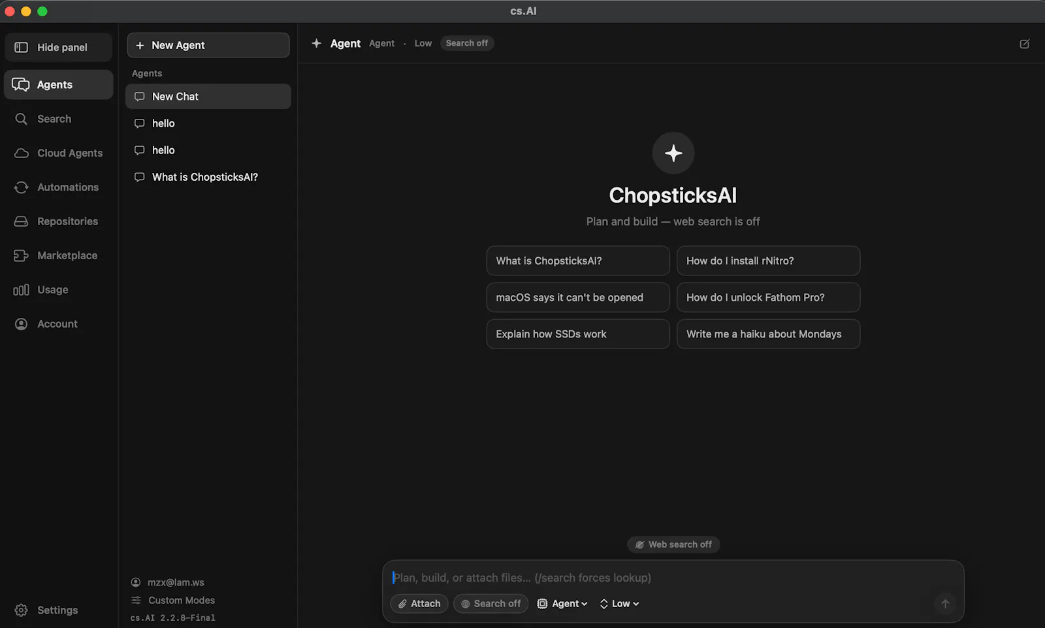Go to Cloud Agents
Screen dimensions: 1045x628
click(x=58, y=153)
